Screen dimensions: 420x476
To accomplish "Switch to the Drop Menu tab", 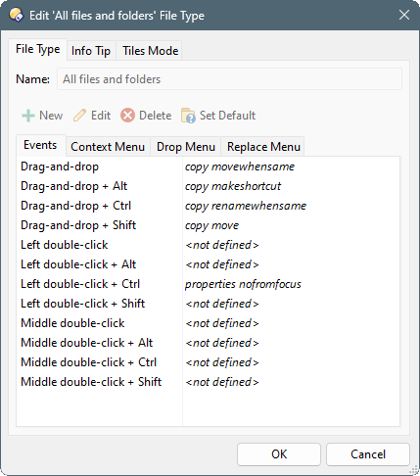I will point(186,147).
